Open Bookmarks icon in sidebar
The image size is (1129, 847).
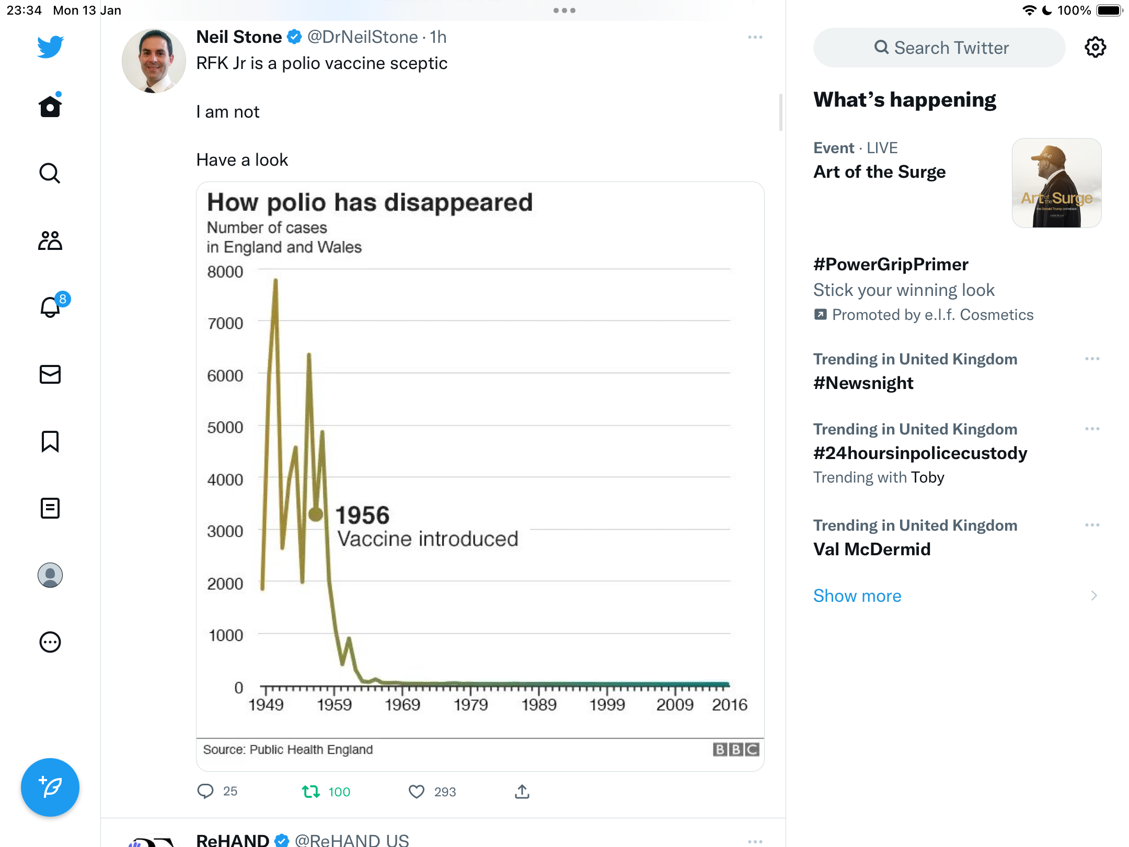50,441
